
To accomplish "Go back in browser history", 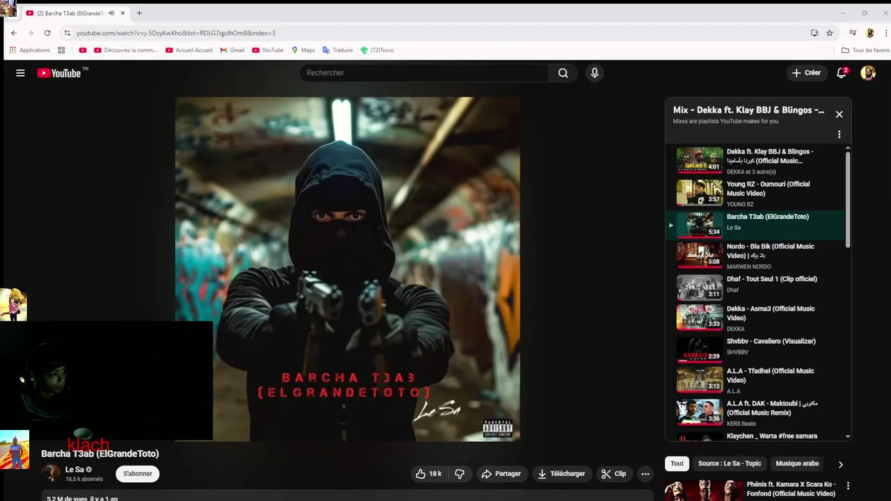I will pos(14,33).
